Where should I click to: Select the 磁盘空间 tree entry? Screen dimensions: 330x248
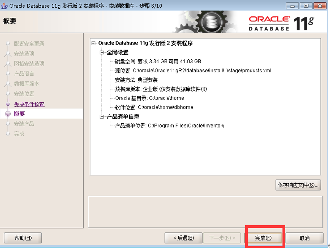pos(158,62)
